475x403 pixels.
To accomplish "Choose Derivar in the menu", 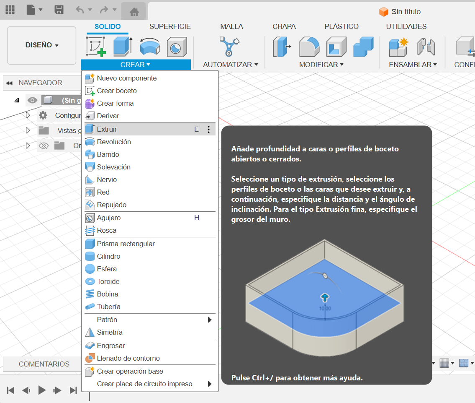I will tap(150, 116).
